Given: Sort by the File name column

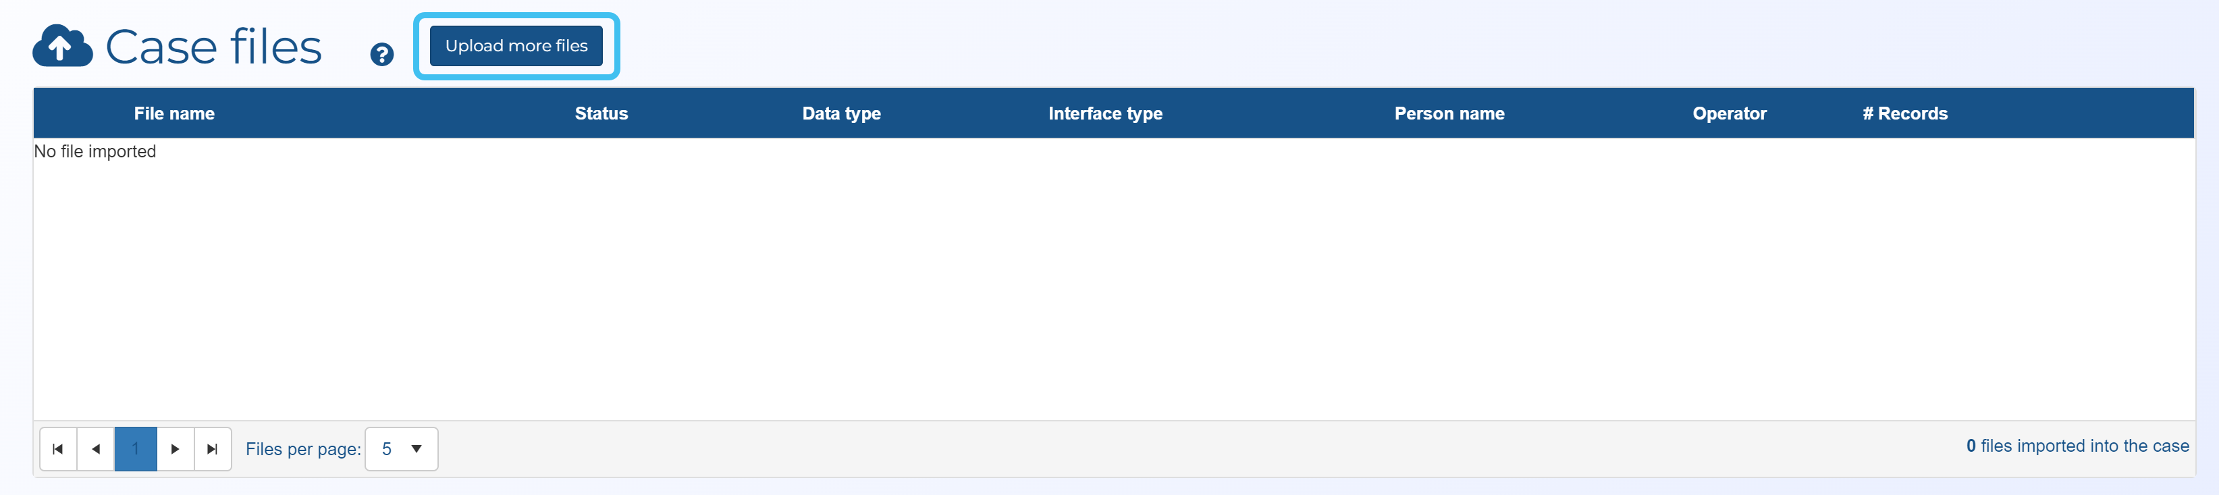Looking at the screenshot, I should pos(174,113).
